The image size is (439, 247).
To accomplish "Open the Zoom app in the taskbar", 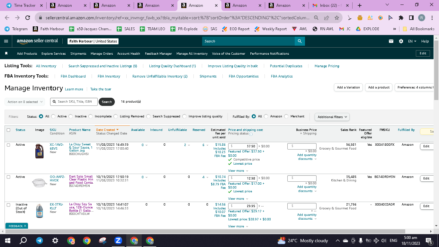I will [x=118, y=241].
